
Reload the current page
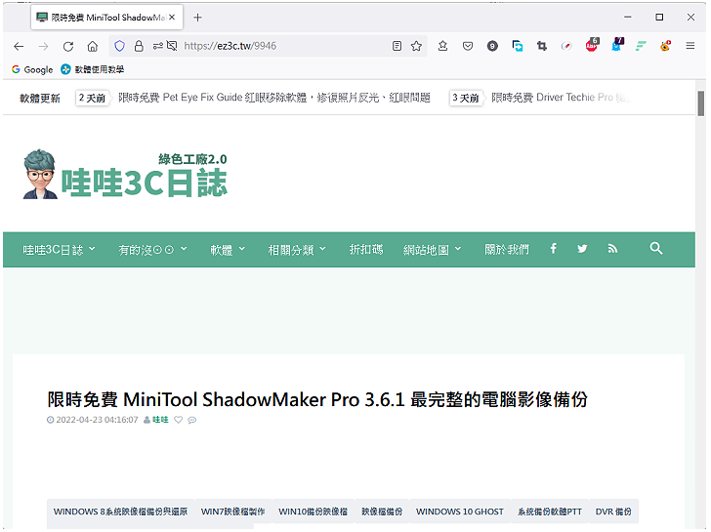click(68, 46)
